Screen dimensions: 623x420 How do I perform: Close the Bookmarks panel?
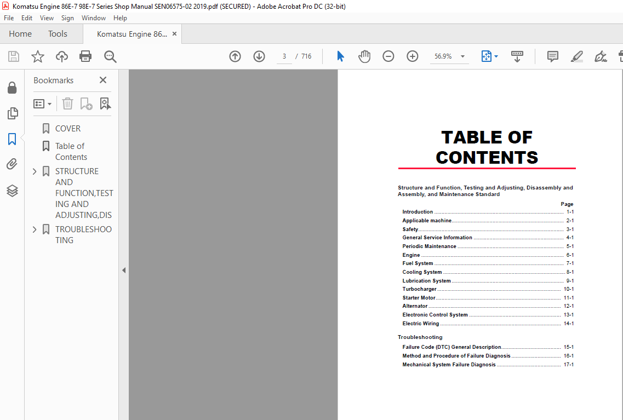(103, 80)
